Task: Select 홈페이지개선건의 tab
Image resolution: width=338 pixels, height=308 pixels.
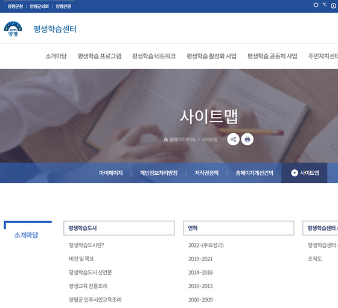Action: pos(254,173)
